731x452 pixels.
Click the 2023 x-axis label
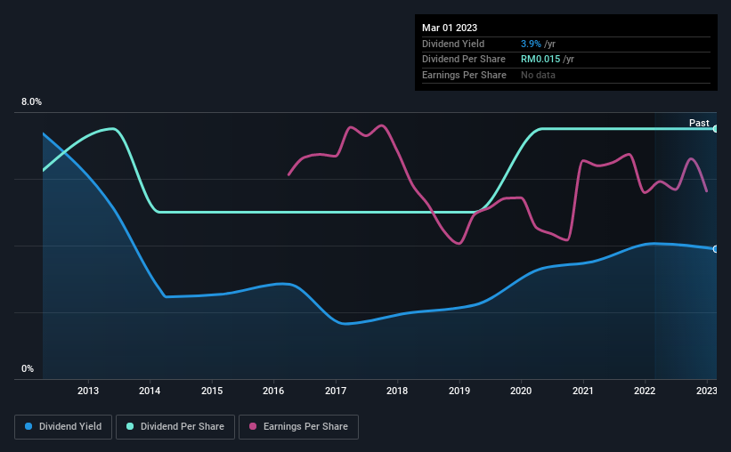(x=706, y=391)
